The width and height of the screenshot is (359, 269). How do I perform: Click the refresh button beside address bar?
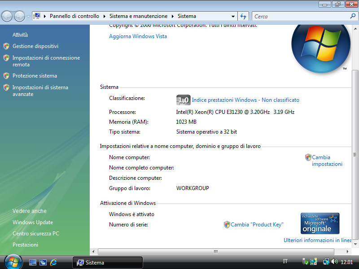[x=243, y=16]
